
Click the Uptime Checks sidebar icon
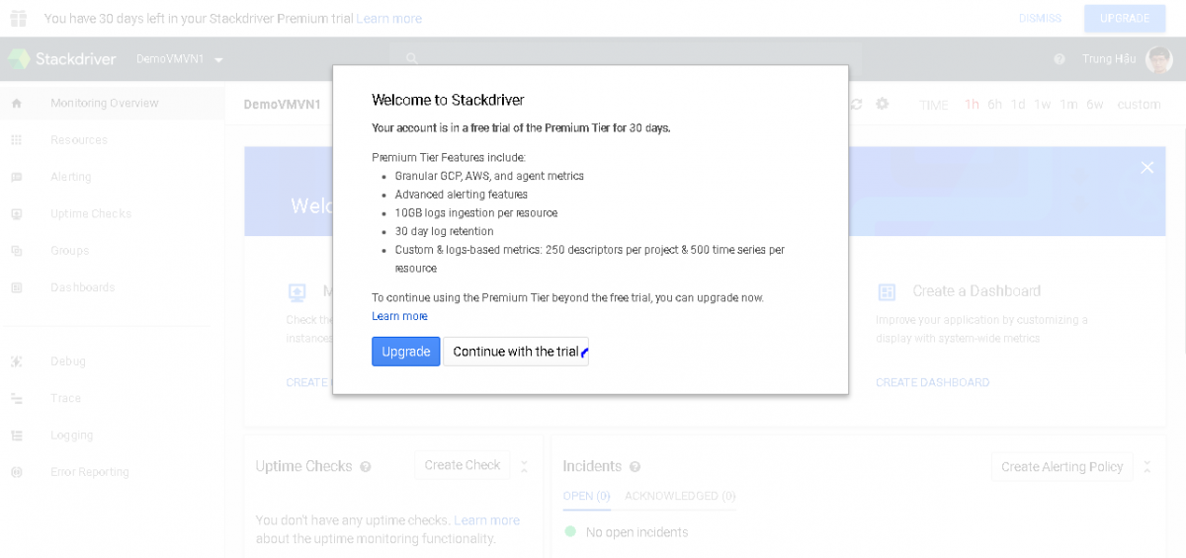point(16,213)
